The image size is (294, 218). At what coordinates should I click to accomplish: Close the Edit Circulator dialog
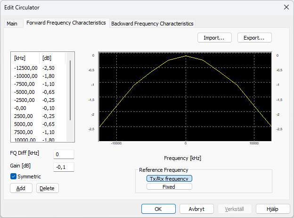pos(286,7)
